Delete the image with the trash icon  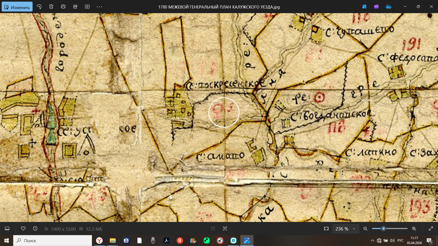pyautogui.click(x=51, y=7)
